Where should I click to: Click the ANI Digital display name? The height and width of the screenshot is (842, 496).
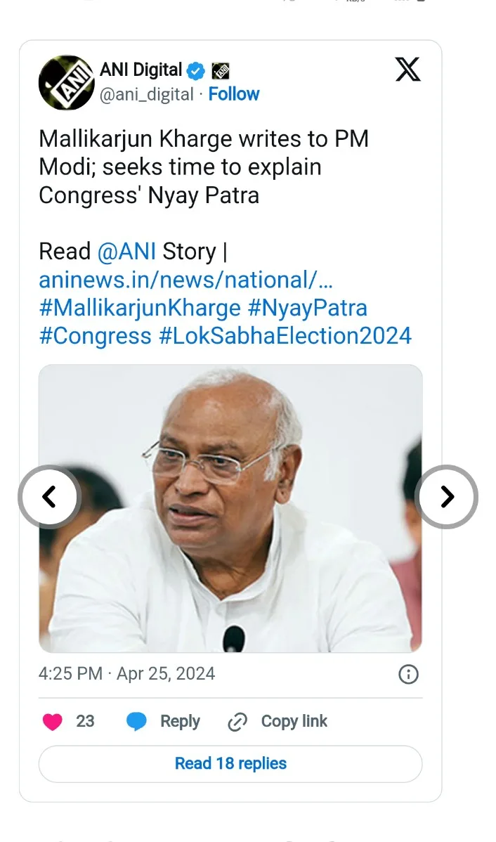tap(141, 70)
